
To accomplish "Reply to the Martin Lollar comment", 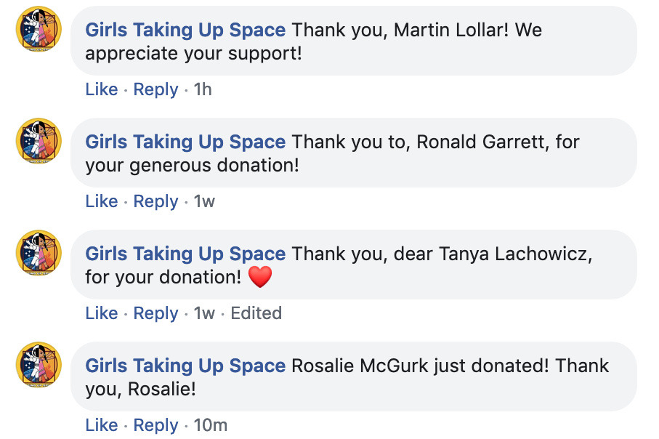I will [x=155, y=89].
